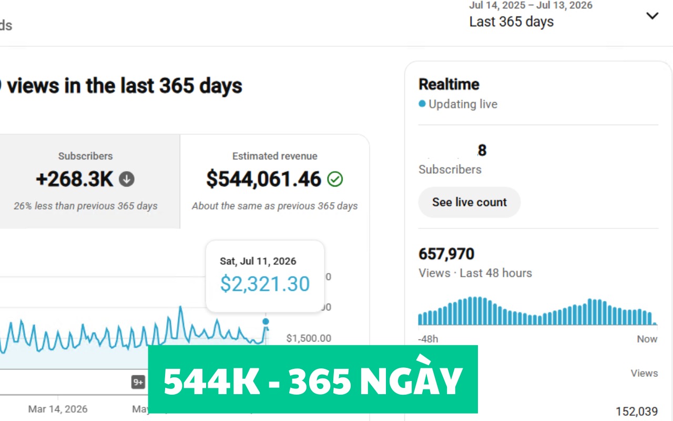Click the 26% less than previous text
The image size is (673, 421).
(85, 206)
